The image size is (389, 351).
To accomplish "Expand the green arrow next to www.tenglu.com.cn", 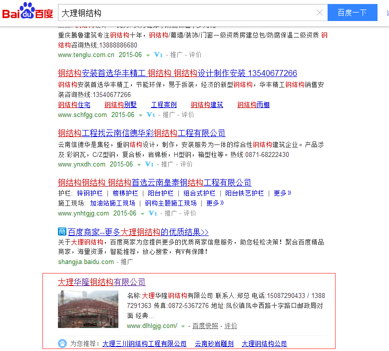I will (x=148, y=55).
